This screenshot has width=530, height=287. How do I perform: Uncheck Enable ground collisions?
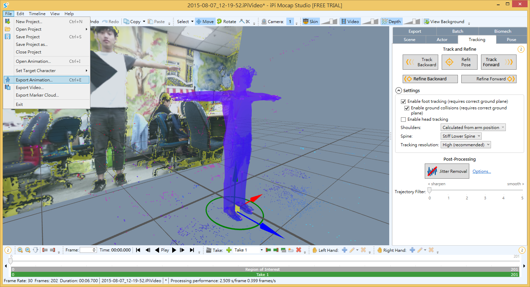coord(407,108)
